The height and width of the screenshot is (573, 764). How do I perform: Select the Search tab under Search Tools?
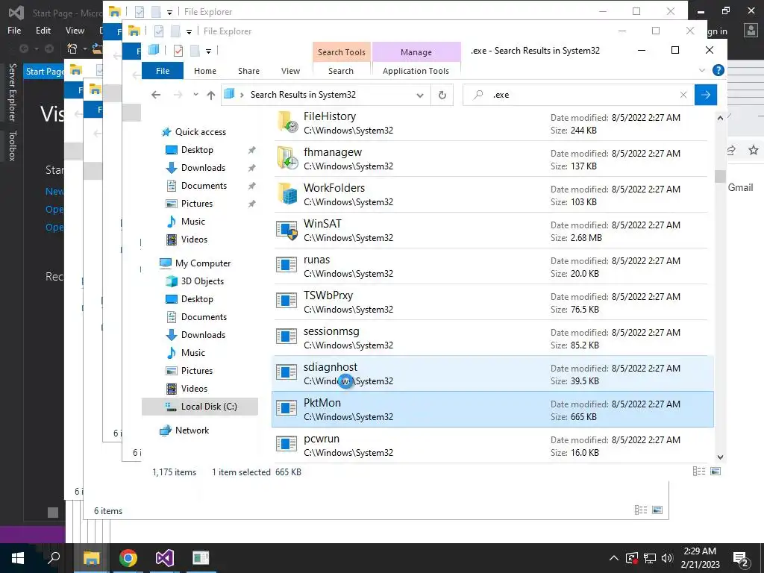(340, 71)
